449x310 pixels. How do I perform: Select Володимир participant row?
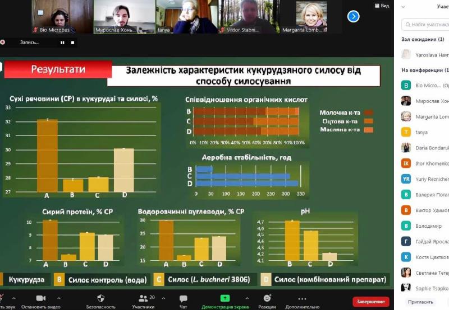point(425,226)
